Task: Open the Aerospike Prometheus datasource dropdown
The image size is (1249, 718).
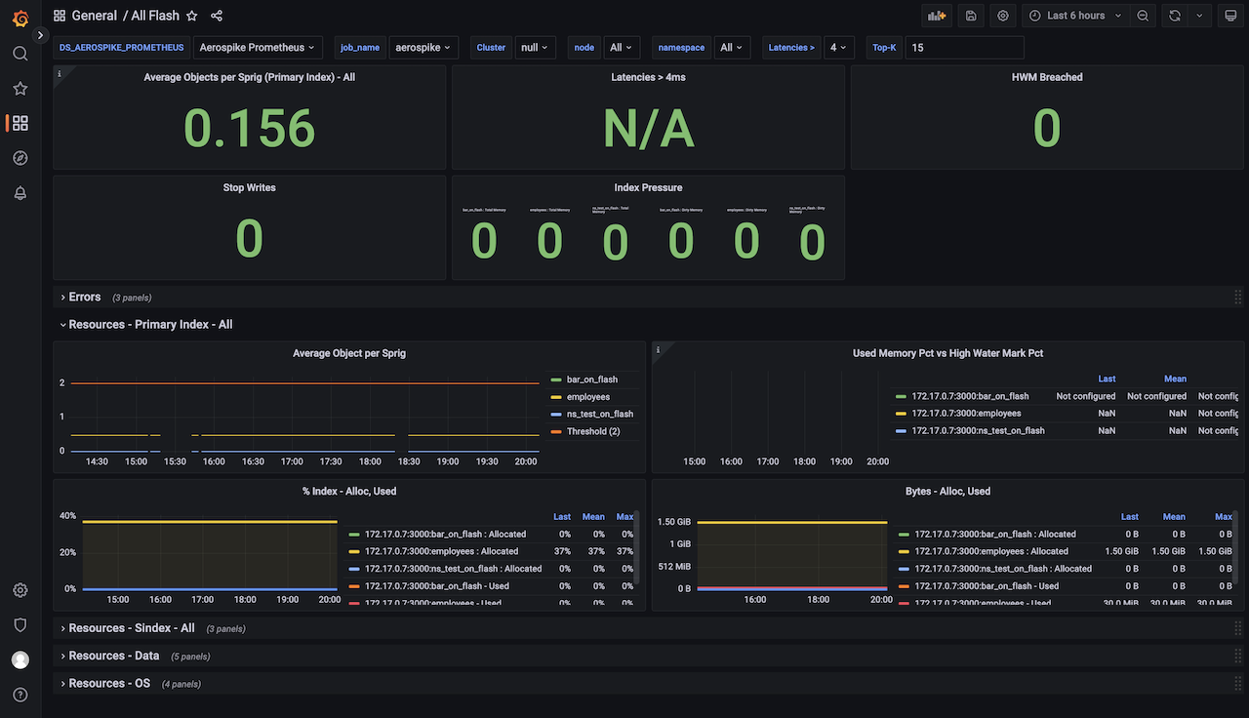Action: pyautogui.click(x=258, y=47)
